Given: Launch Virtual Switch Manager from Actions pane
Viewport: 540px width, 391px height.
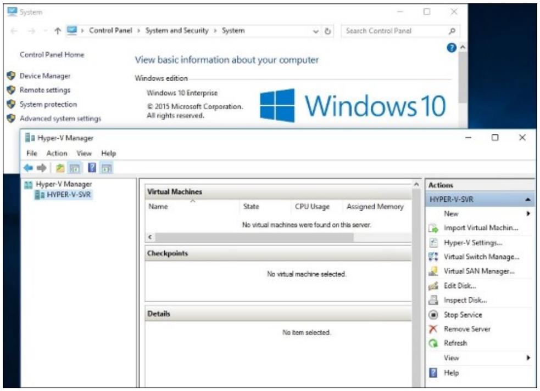Looking at the screenshot, I should [x=481, y=257].
